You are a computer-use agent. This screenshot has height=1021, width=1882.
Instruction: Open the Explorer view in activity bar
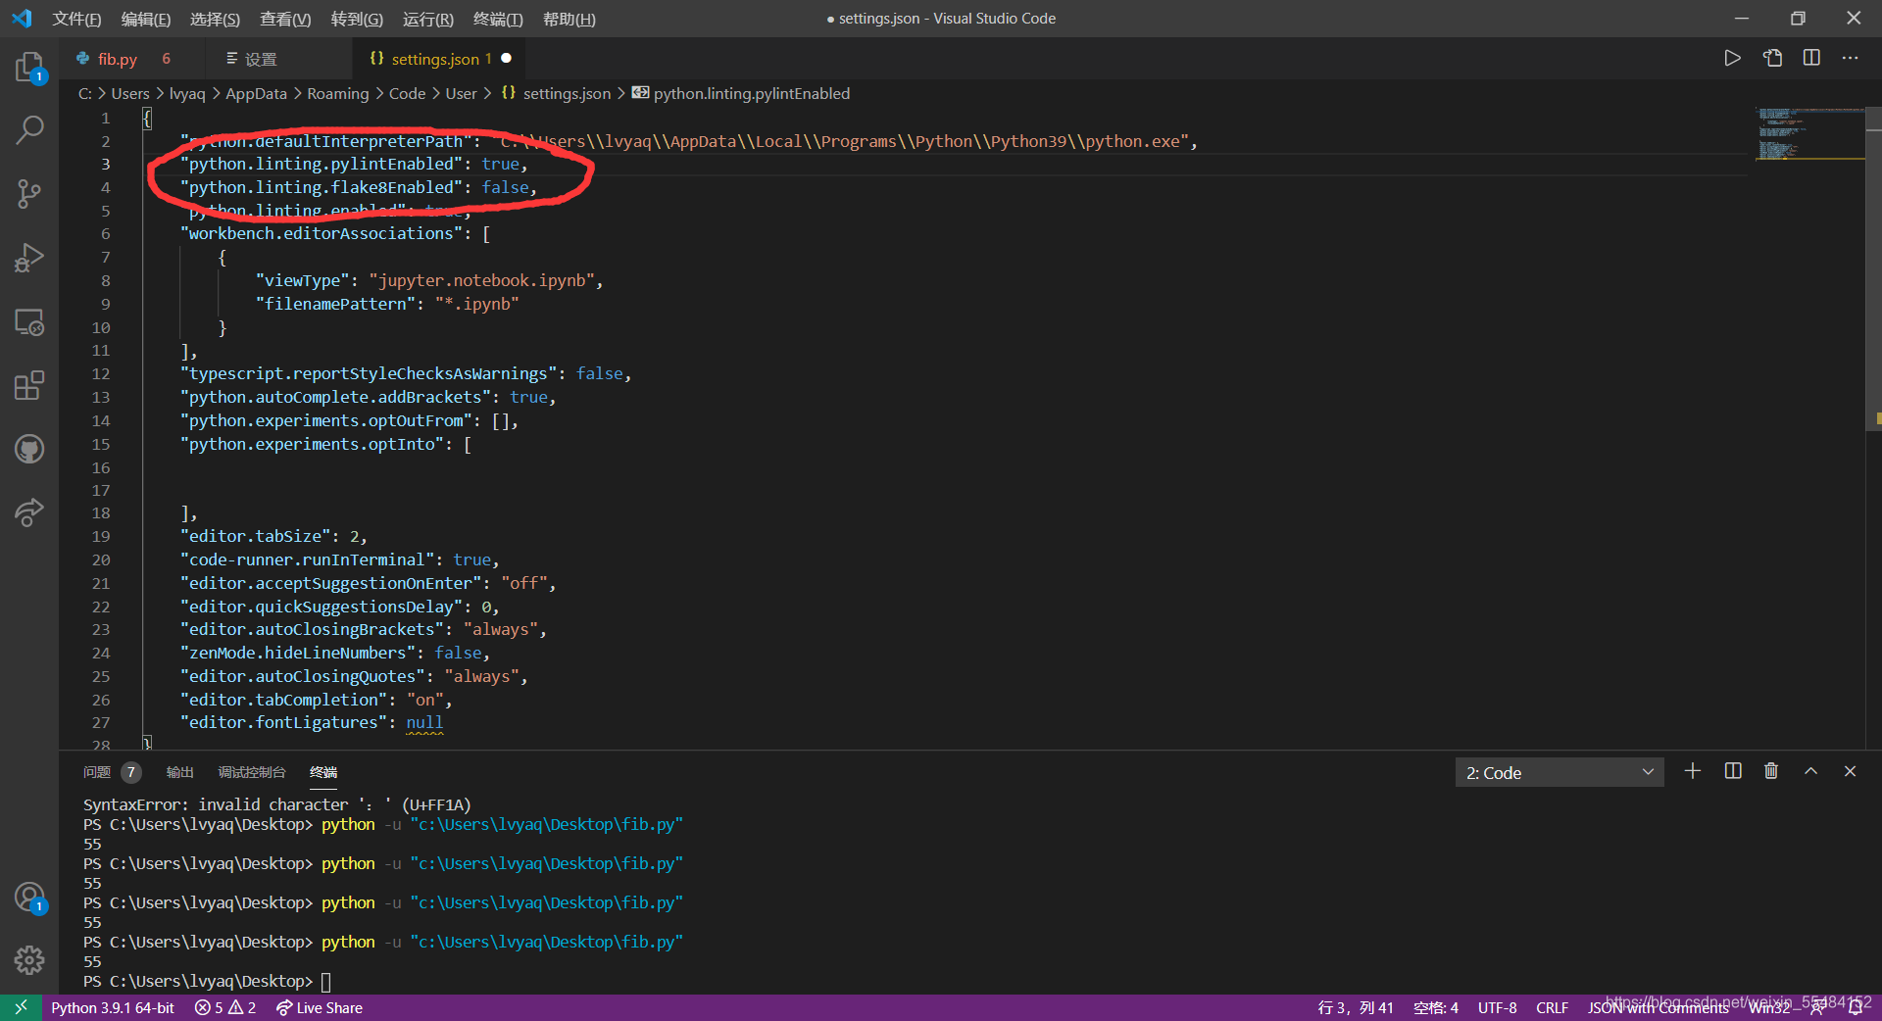tap(29, 67)
